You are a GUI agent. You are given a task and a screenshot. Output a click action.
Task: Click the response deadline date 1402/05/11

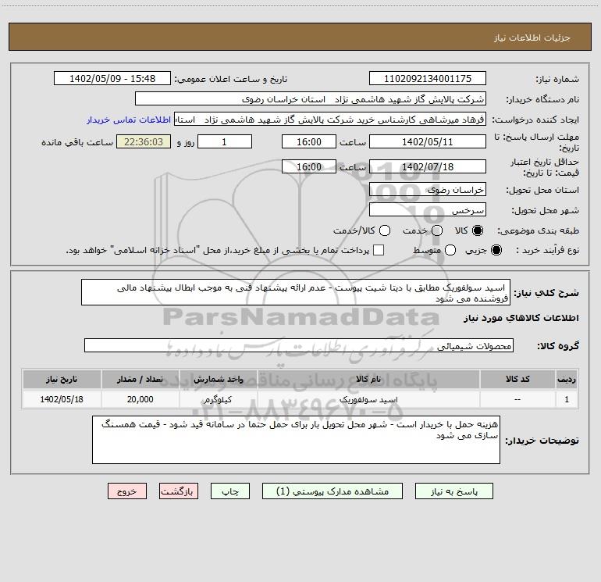click(x=428, y=141)
